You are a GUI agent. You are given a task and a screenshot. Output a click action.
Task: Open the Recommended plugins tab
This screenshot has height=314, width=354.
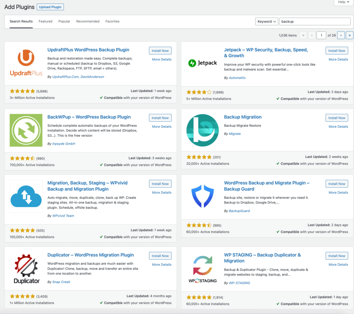point(87,21)
